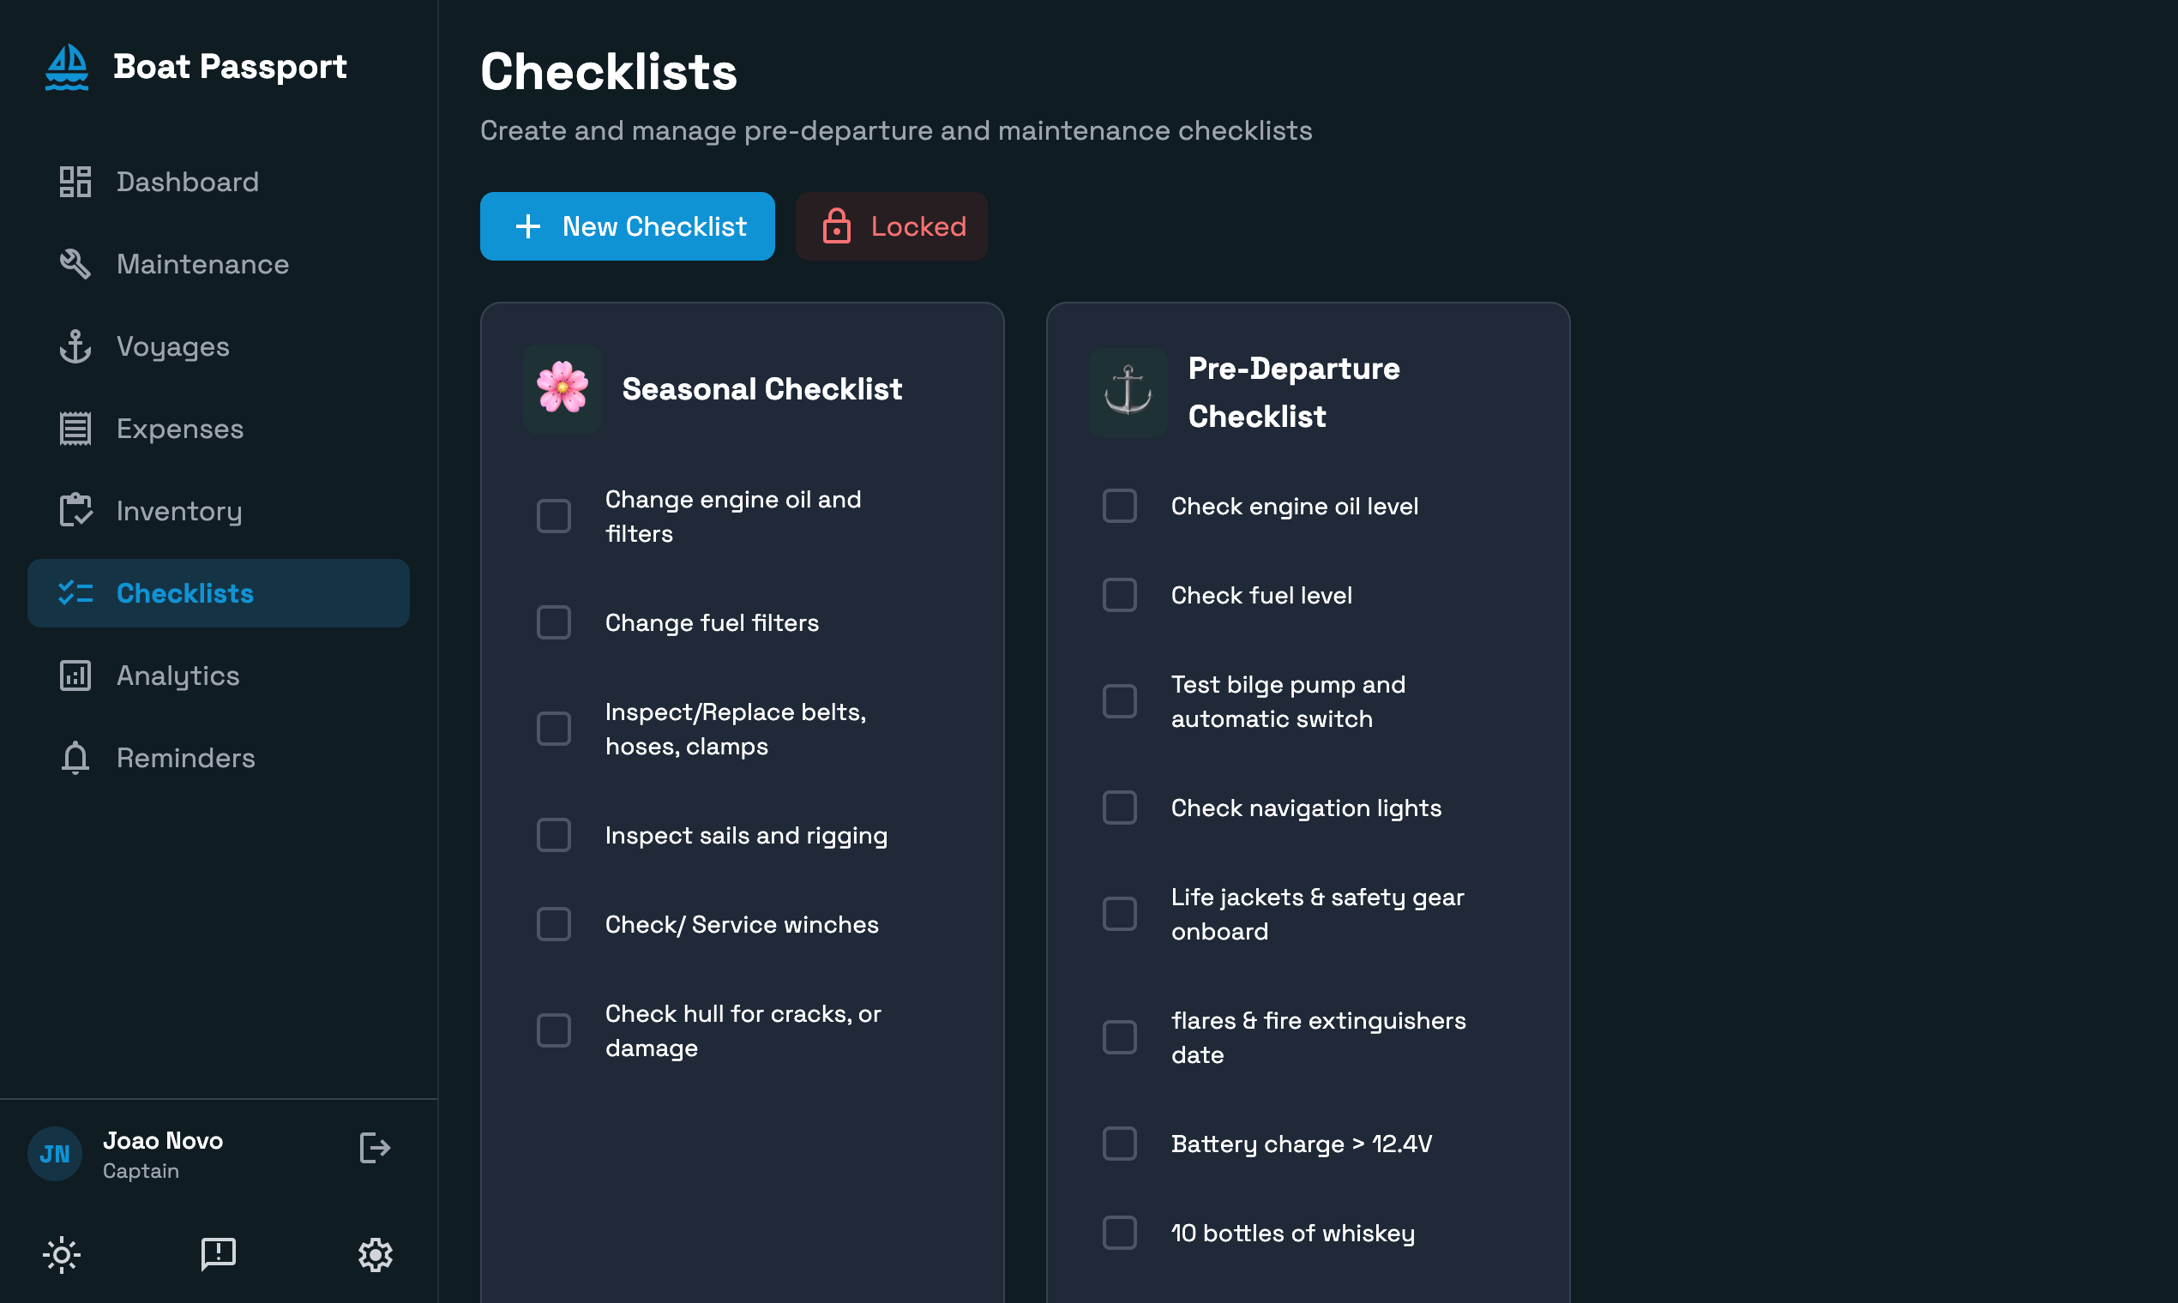Click the cherry blossom Seasonal Checklist icon

(x=562, y=388)
